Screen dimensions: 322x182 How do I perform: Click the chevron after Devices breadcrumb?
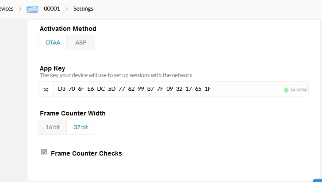(20, 9)
